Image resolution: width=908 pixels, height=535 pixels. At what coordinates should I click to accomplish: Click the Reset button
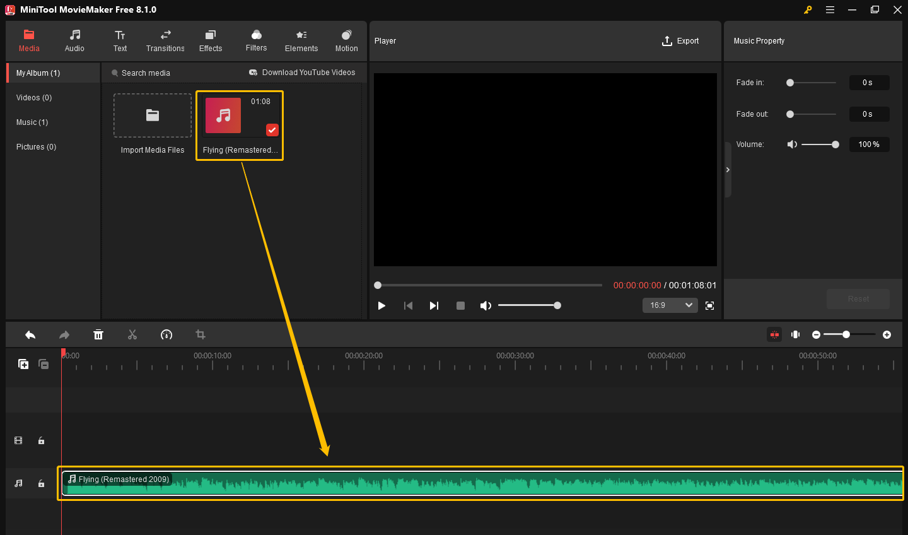(x=858, y=299)
